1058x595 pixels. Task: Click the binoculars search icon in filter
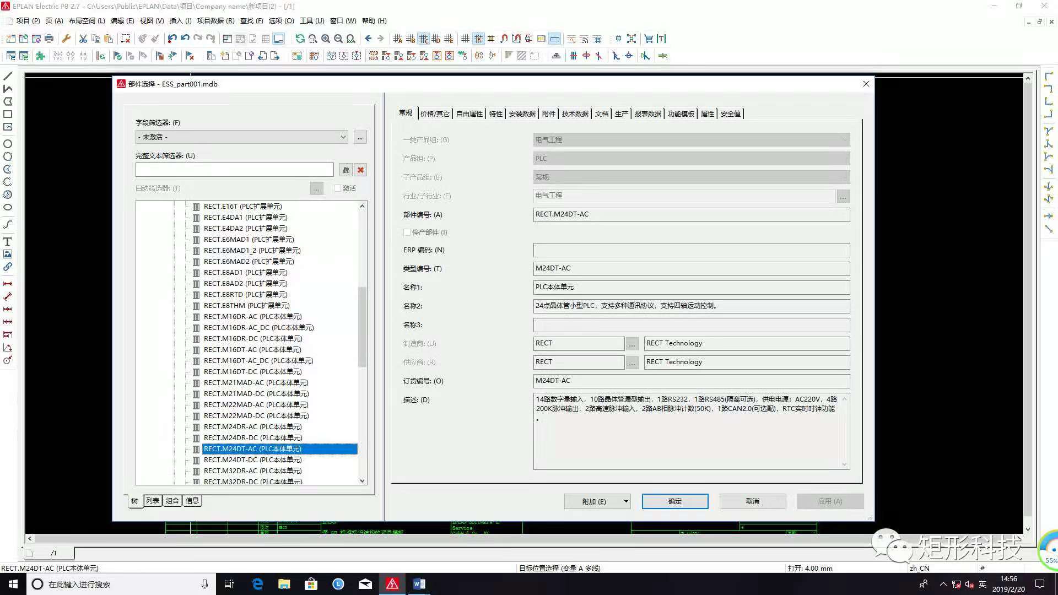tap(346, 170)
